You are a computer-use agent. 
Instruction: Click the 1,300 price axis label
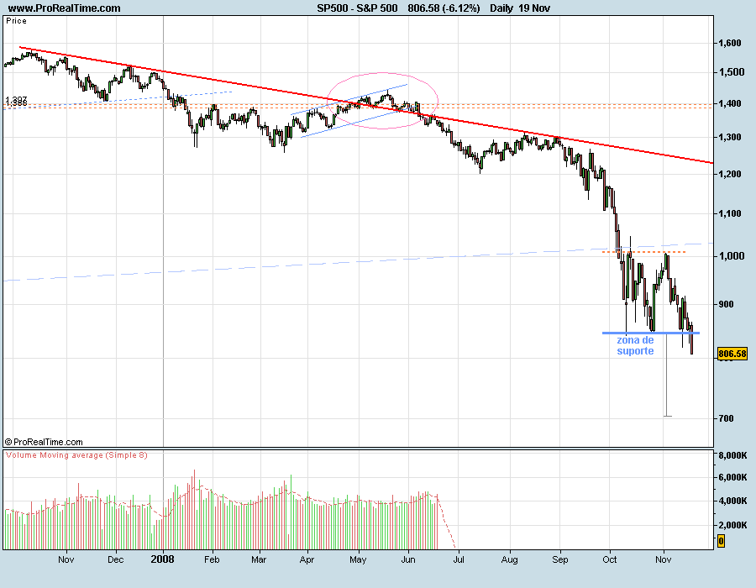(x=730, y=138)
